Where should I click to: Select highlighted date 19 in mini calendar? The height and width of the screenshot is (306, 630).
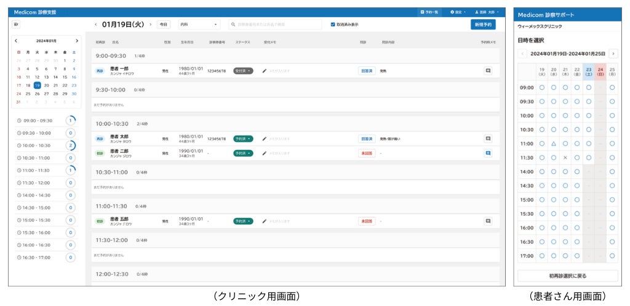(37, 85)
